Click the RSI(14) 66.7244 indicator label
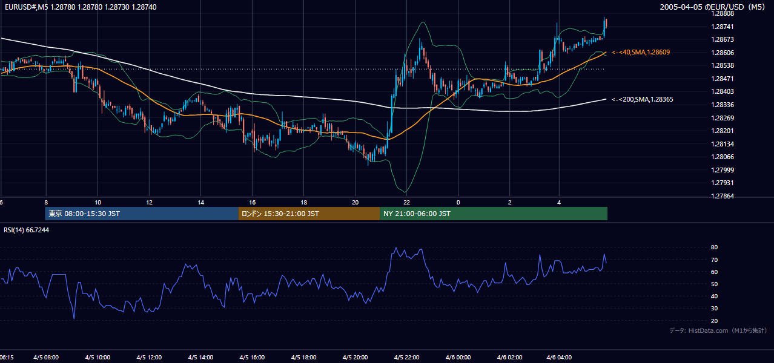774x363 pixels. coord(27,230)
